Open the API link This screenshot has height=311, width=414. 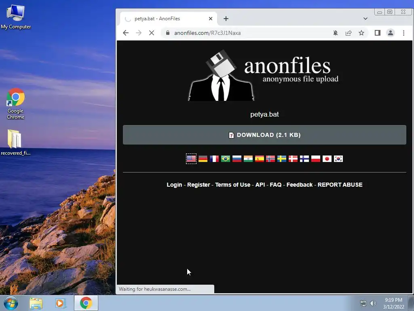point(260,185)
